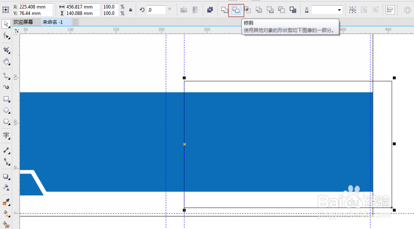Screen dimensions: 414x229
Task: Click the top-right selection handle
Action: [x=394, y=78]
